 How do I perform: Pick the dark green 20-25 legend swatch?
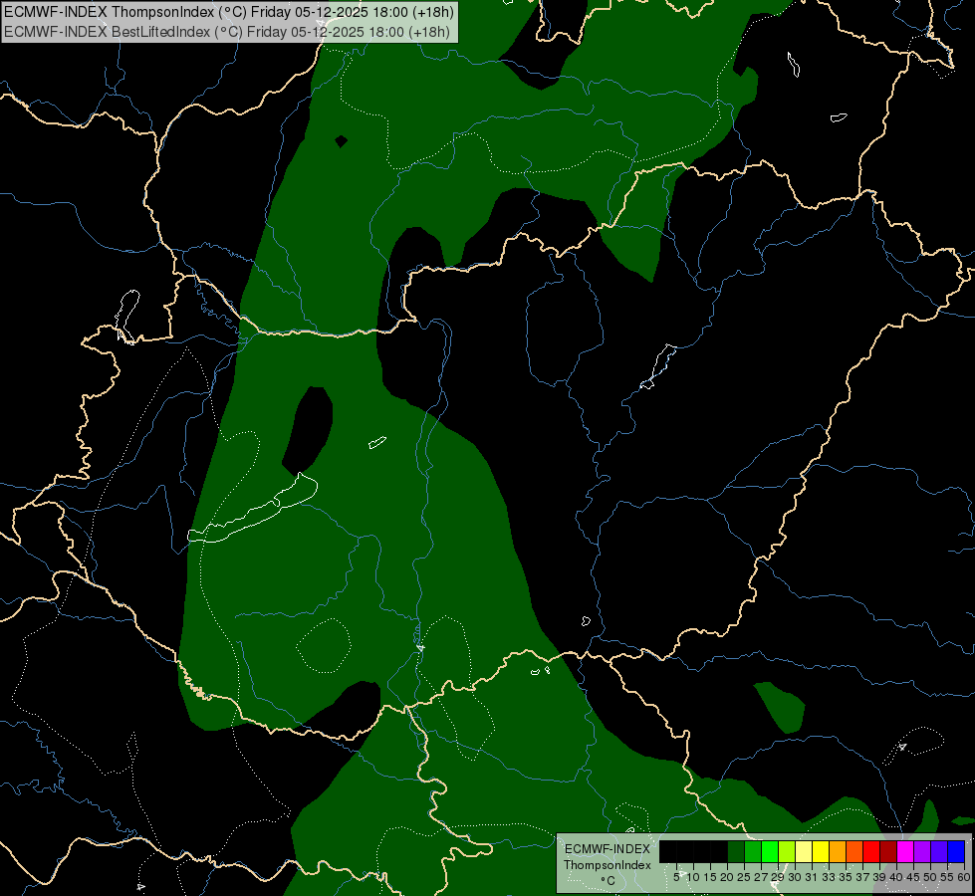coord(736,851)
